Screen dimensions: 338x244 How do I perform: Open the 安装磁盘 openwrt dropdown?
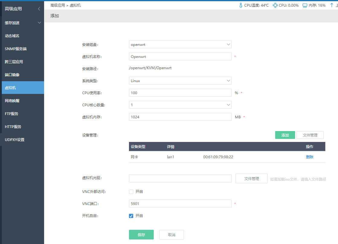pos(180,44)
